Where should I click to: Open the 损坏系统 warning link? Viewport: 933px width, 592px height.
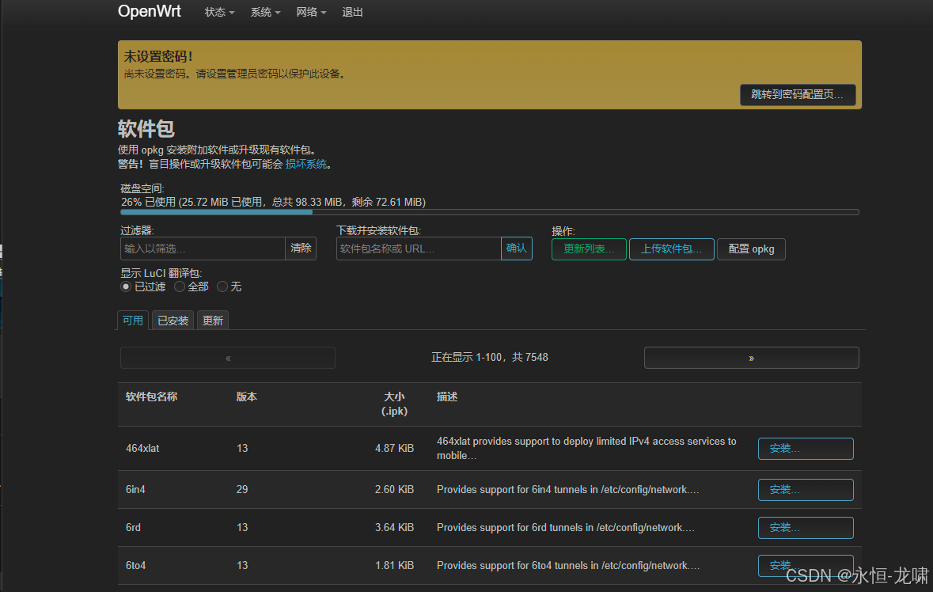(x=305, y=164)
